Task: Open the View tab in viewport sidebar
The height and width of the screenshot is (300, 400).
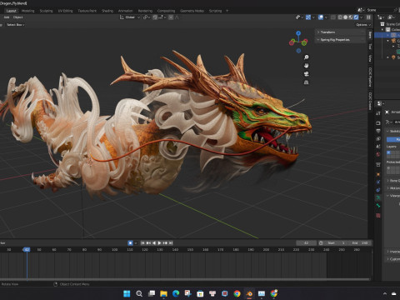Action: (370, 58)
